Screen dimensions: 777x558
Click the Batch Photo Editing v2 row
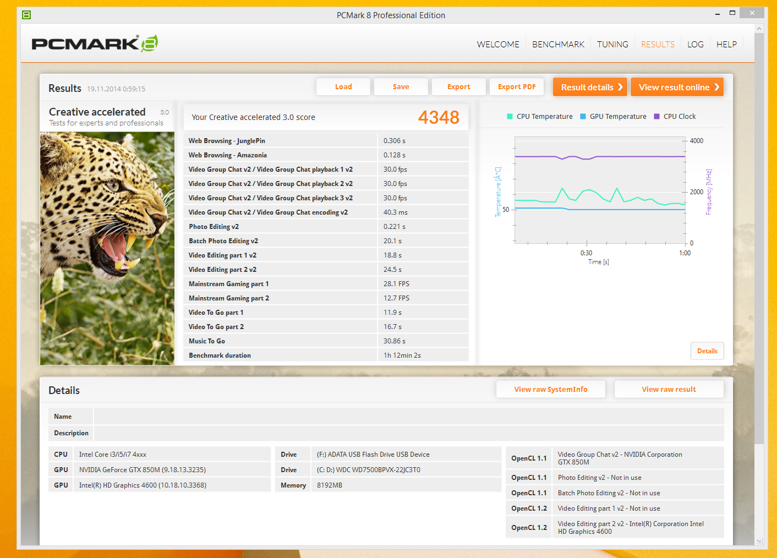point(326,241)
